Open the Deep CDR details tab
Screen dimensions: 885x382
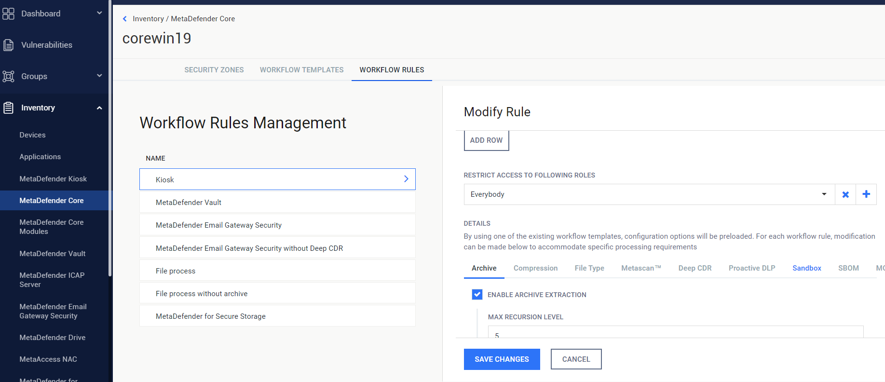click(695, 268)
